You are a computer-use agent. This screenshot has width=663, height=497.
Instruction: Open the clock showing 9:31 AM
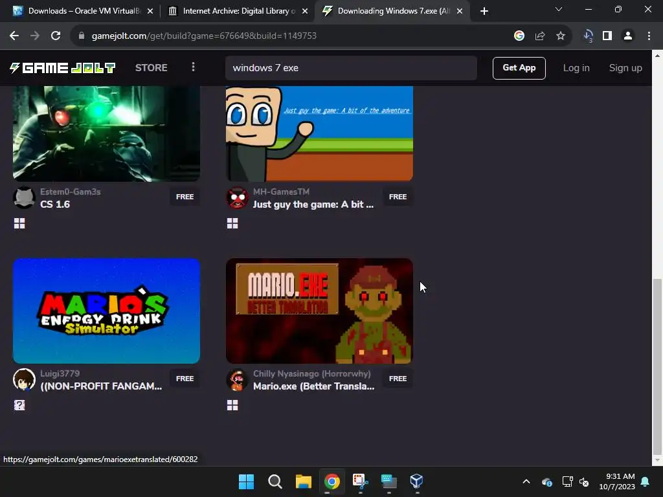coord(617,481)
